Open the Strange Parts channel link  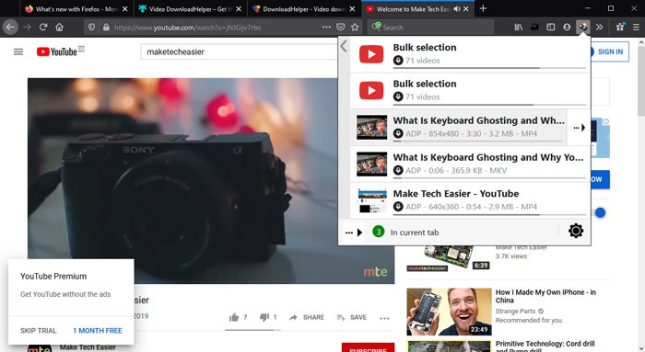click(515, 311)
